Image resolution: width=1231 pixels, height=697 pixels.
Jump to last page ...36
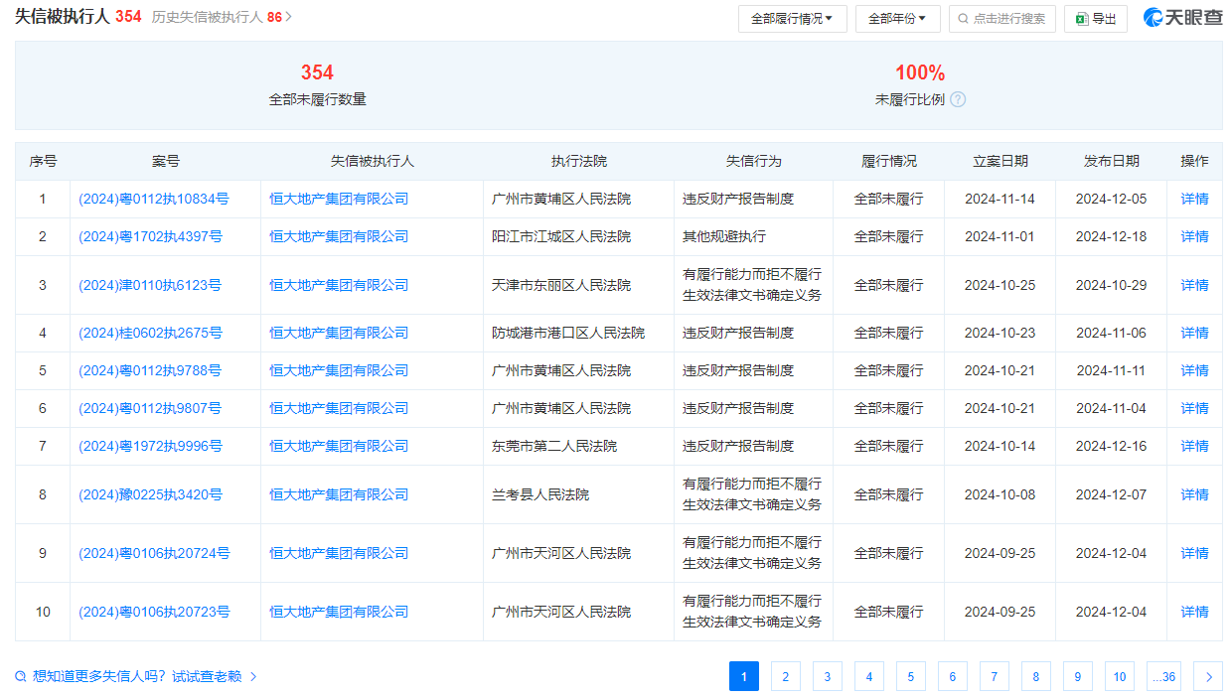[1163, 677]
